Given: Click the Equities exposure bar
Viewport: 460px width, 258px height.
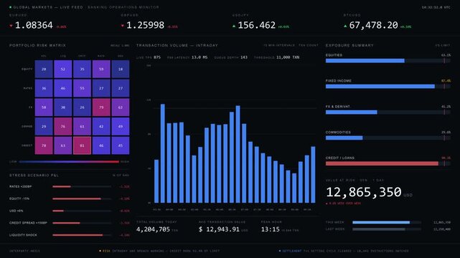Looking at the screenshot, I should 388,61.
